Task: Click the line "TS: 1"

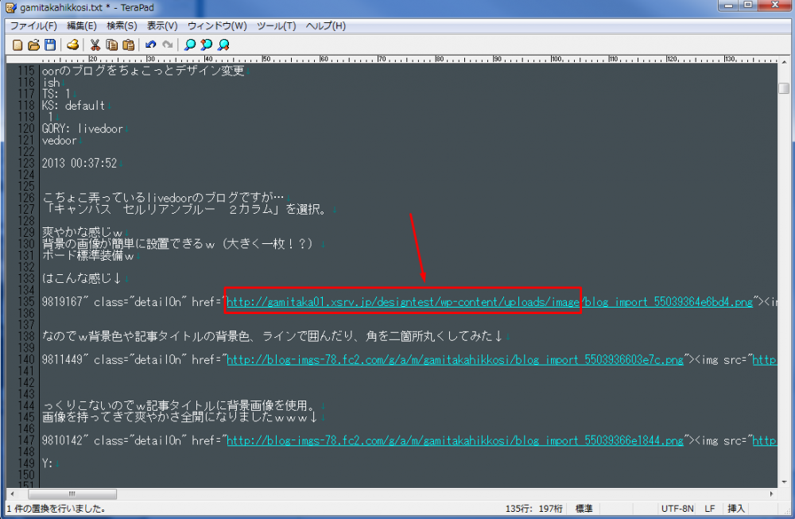Action: 56,94
